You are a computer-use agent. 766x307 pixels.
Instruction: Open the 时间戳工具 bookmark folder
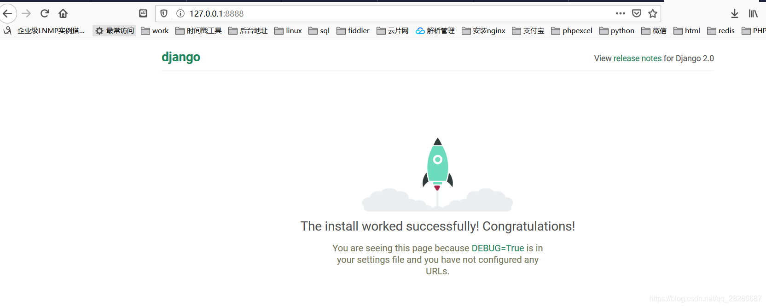pos(199,31)
